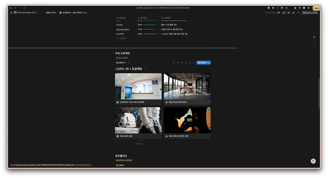Viewport: 328px width, 178px height.
Task: Open the 새로 만들기 dropdown chevron
Action: (x=209, y=63)
